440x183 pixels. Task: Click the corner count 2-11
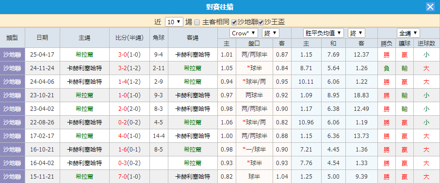pos(159,68)
